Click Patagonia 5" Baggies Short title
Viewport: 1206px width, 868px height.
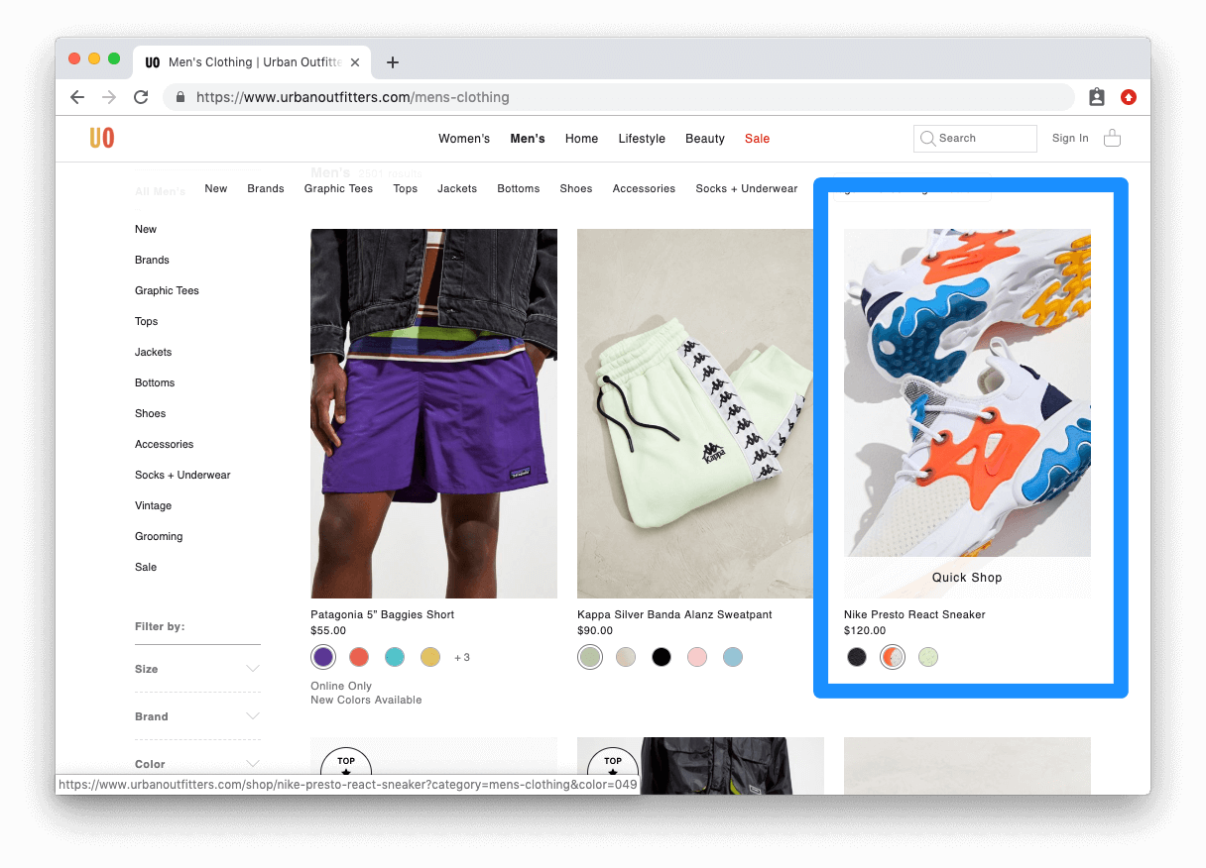pyautogui.click(x=382, y=614)
